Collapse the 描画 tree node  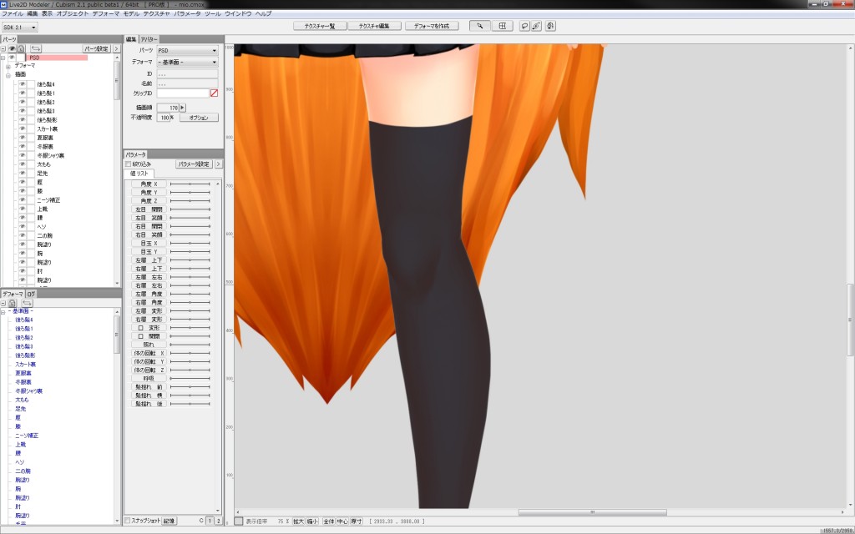tap(8, 75)
